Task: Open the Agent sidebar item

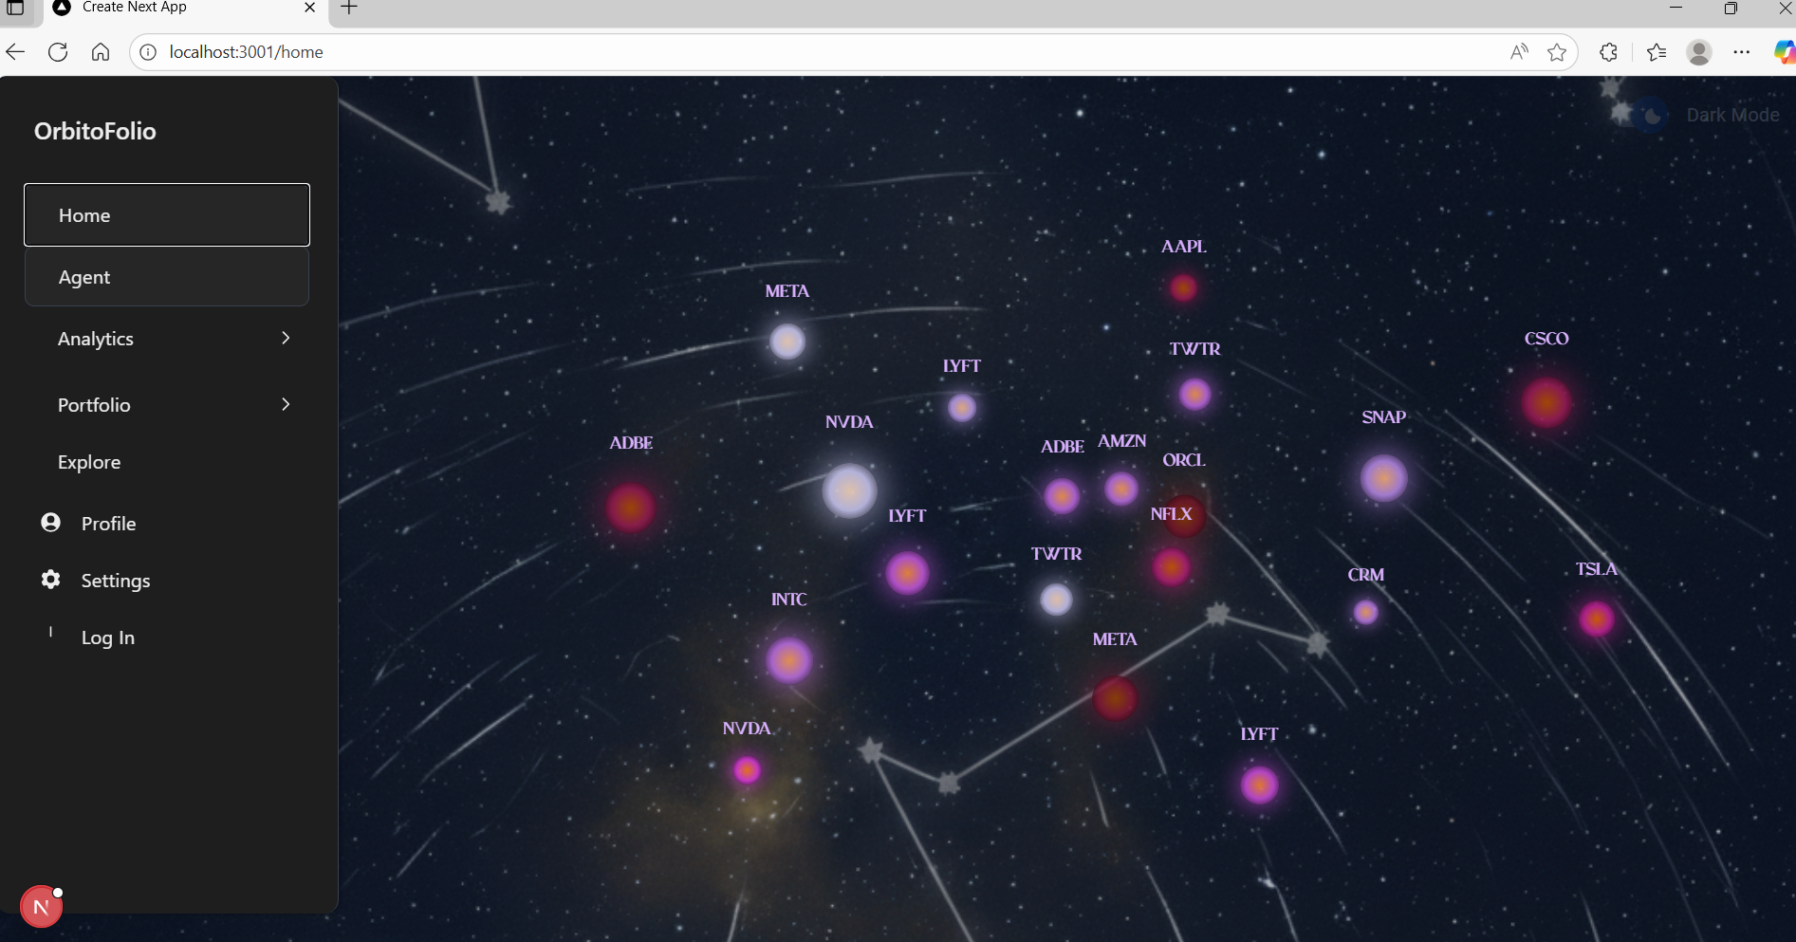Action: point(167,277)
